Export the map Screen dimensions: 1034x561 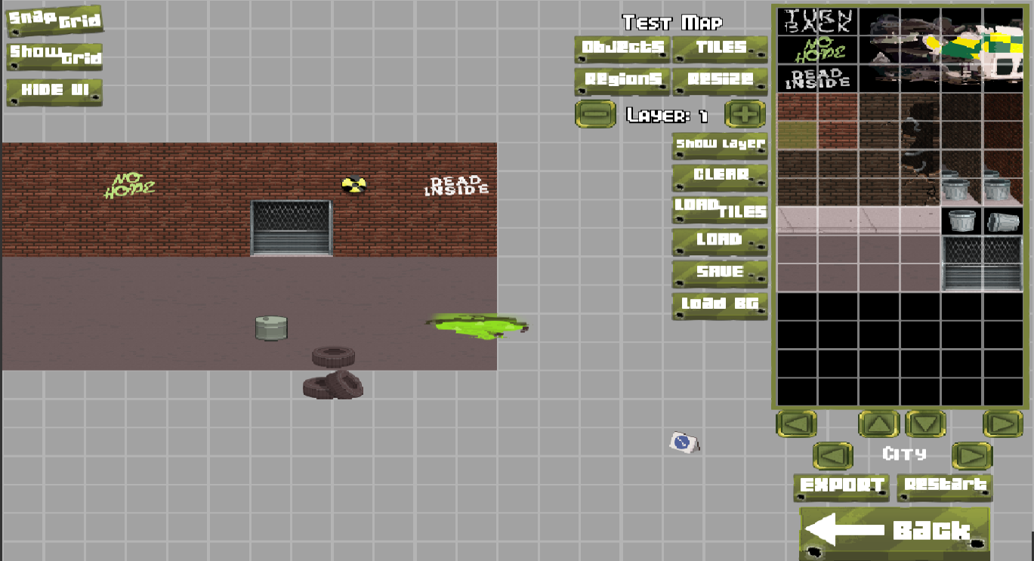click(x=841, y=487)
